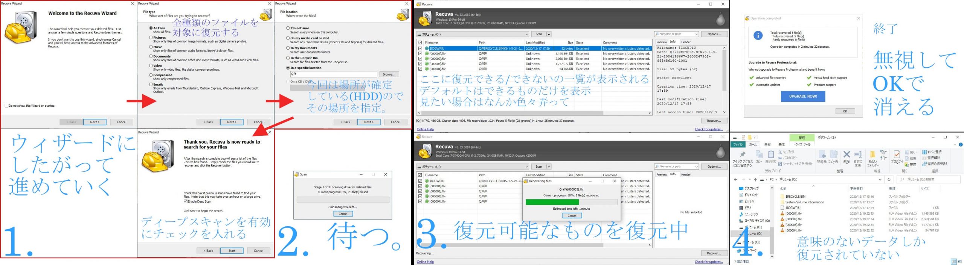Open the ファイル tab in Explorer
Image resolution: width=964 pixels, height=265 pixels.
coord(738,144)
